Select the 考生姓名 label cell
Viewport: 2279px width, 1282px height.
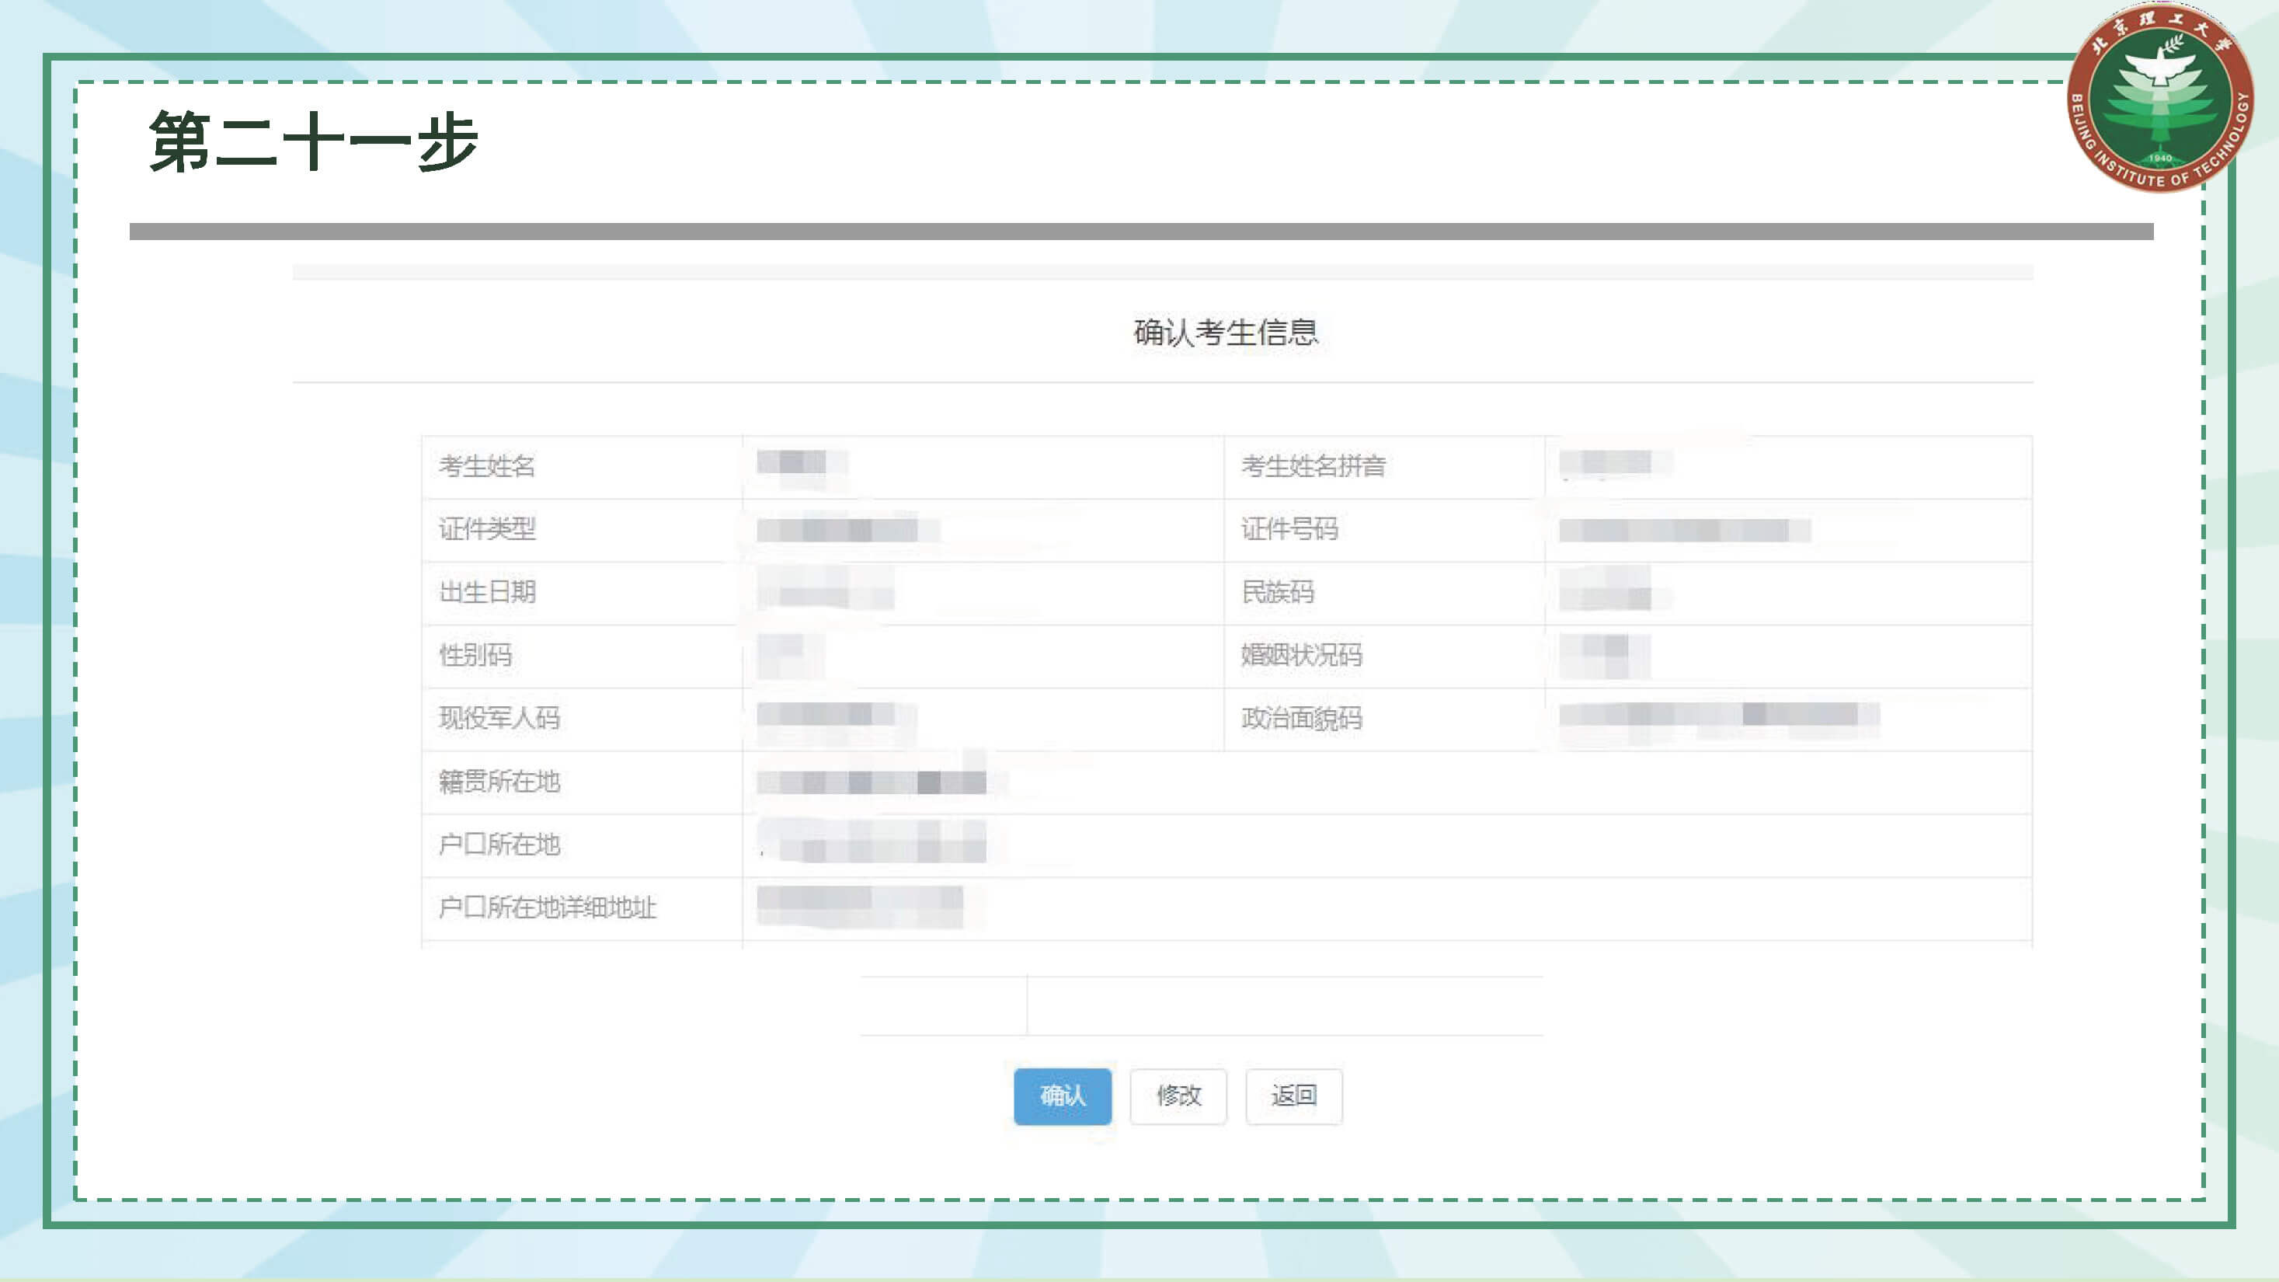click(x=488, y=466)
